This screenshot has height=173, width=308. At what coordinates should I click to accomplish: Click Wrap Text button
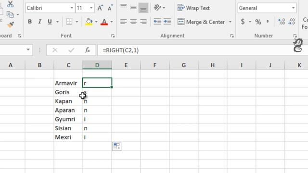(193, 8)
